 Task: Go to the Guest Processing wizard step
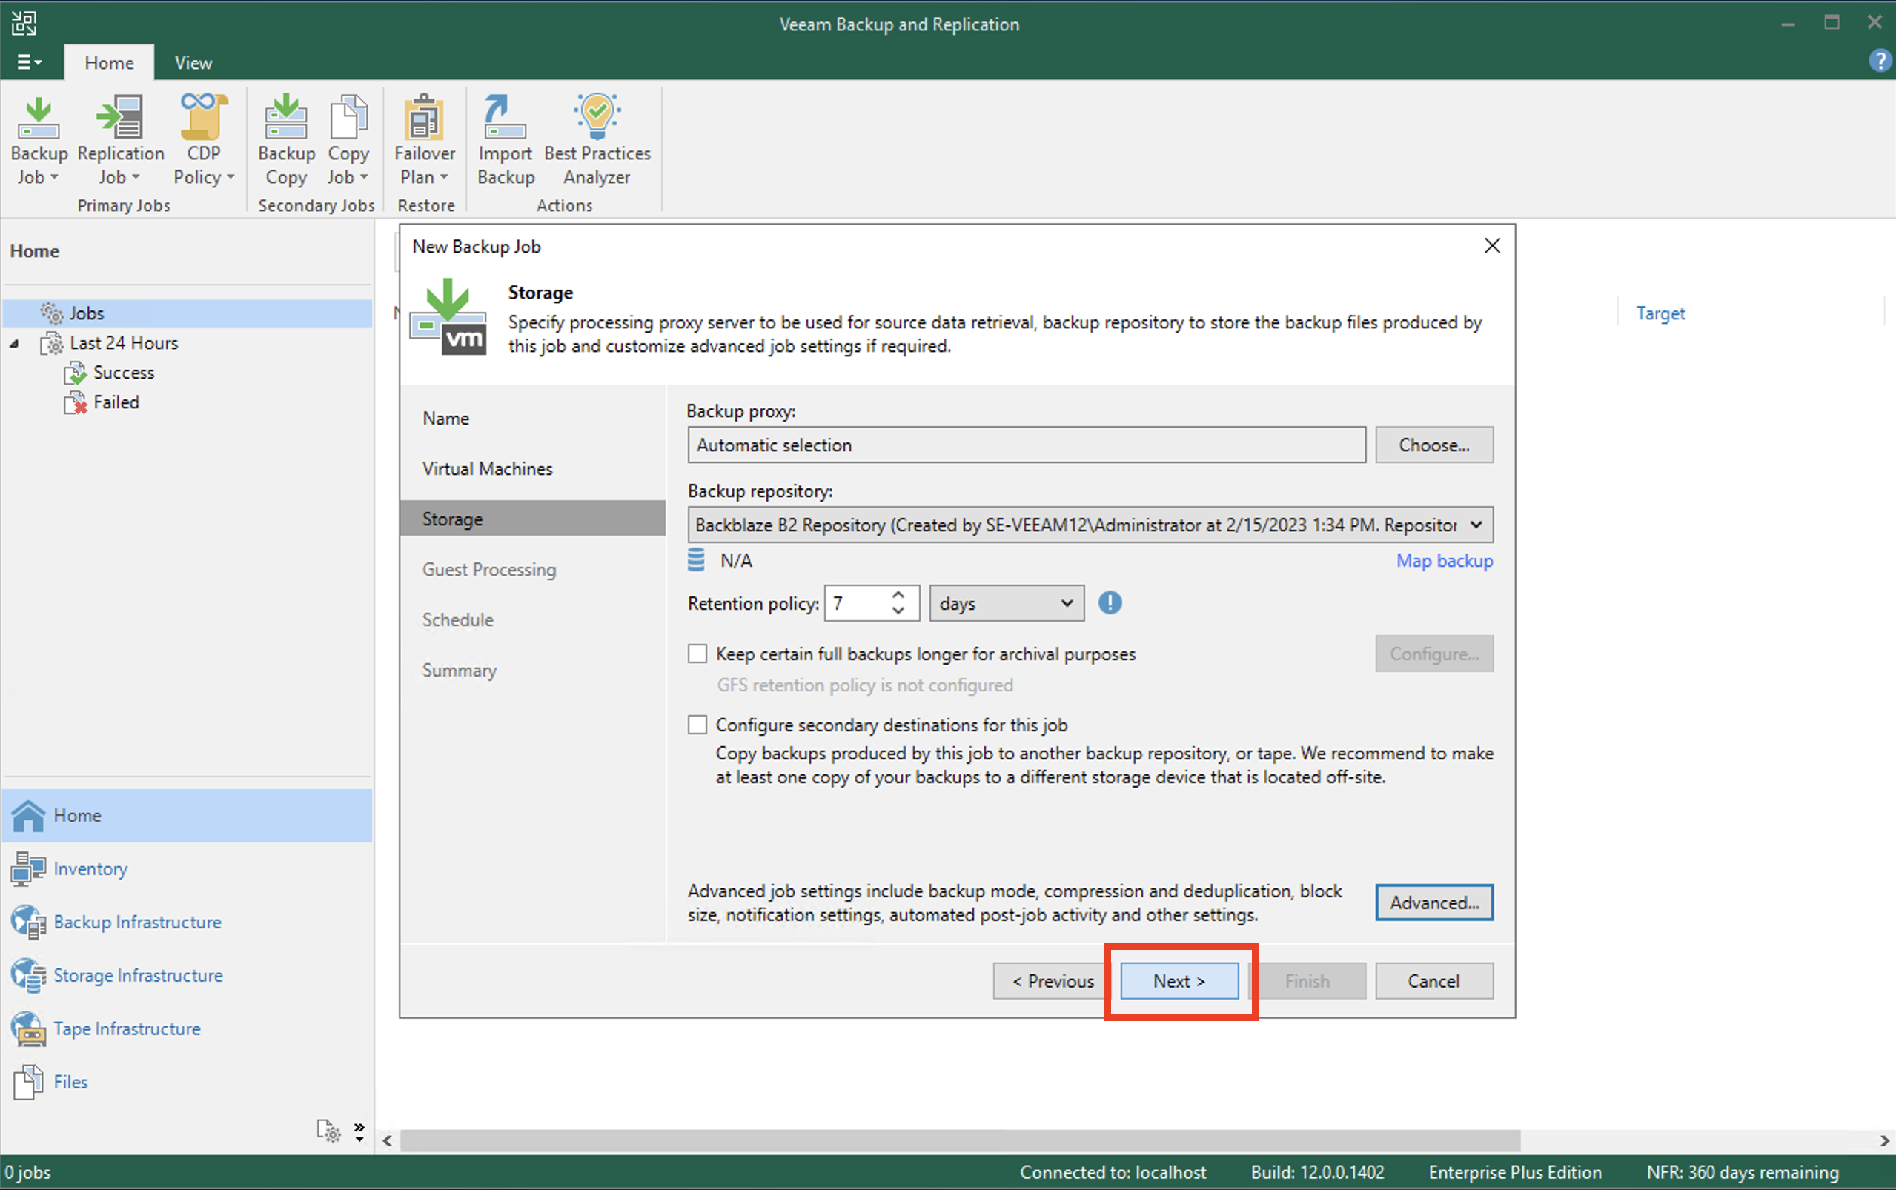[488, 570]
